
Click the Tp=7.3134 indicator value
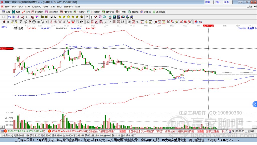(31, 28)
